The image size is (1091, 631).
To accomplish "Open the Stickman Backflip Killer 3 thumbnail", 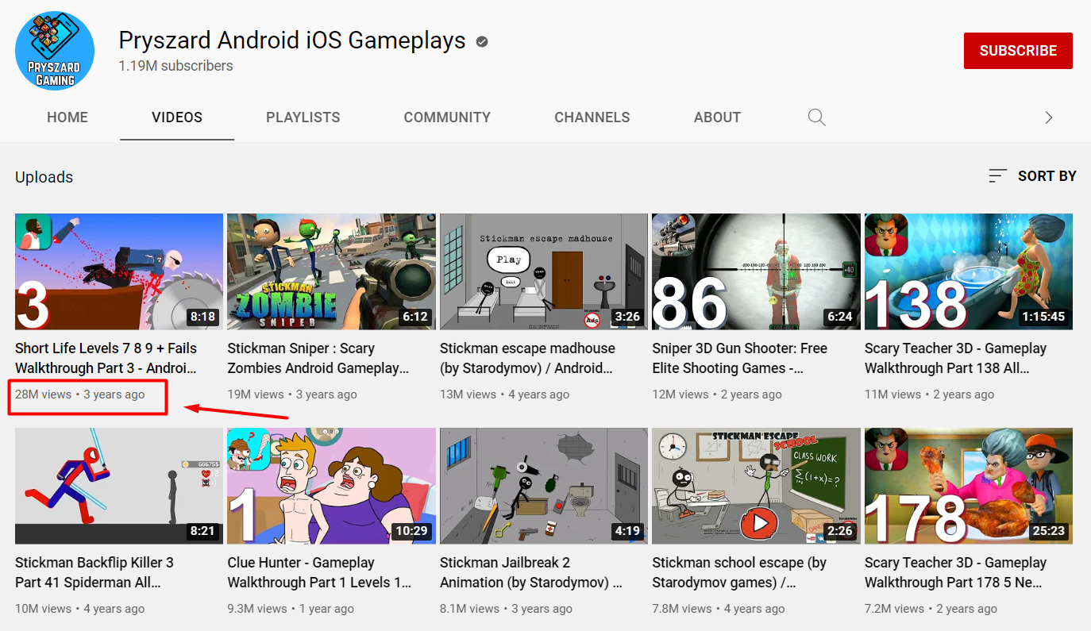I will coord(119,486).
